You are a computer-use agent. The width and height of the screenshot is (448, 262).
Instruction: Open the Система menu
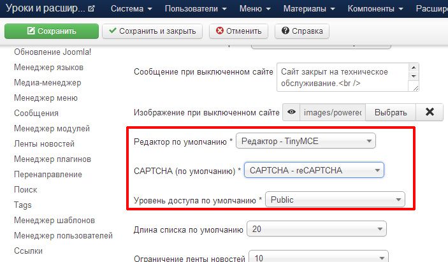(x=131, y=10)
